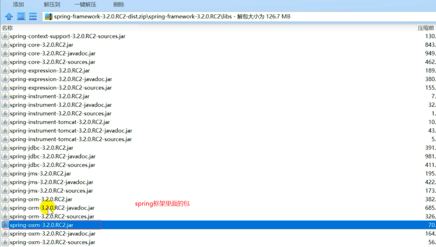Switch to list view using the lines icon
The width and height of the screenshot is (436, 247).
(33, 17)
